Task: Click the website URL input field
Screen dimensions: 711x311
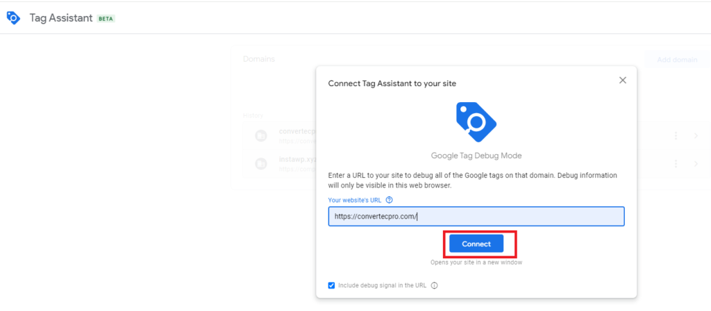Action: pos(476,217)
